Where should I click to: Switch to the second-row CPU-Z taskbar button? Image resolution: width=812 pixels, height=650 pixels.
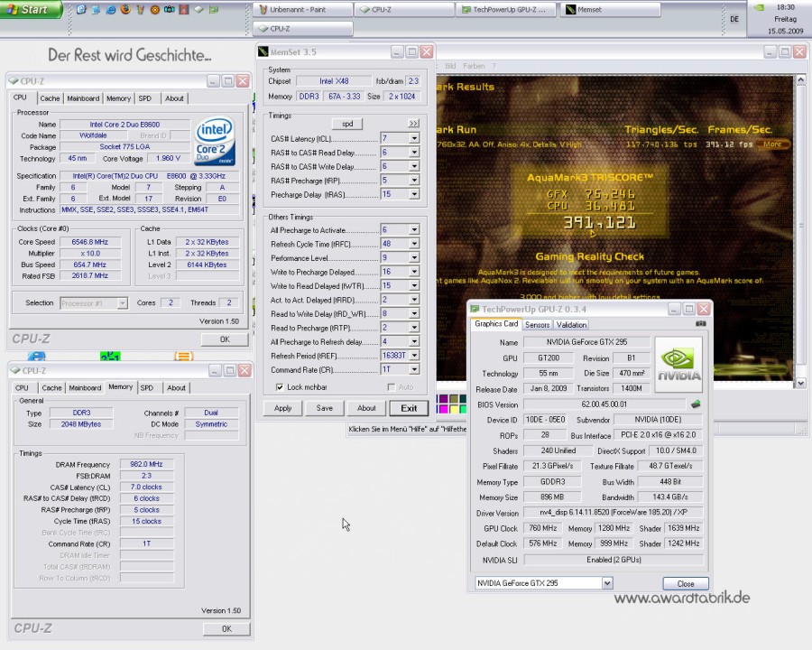click(x=303, y=29)
